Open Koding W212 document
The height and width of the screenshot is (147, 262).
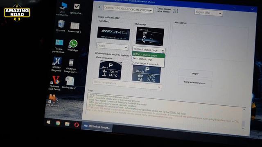coord(69,83)
